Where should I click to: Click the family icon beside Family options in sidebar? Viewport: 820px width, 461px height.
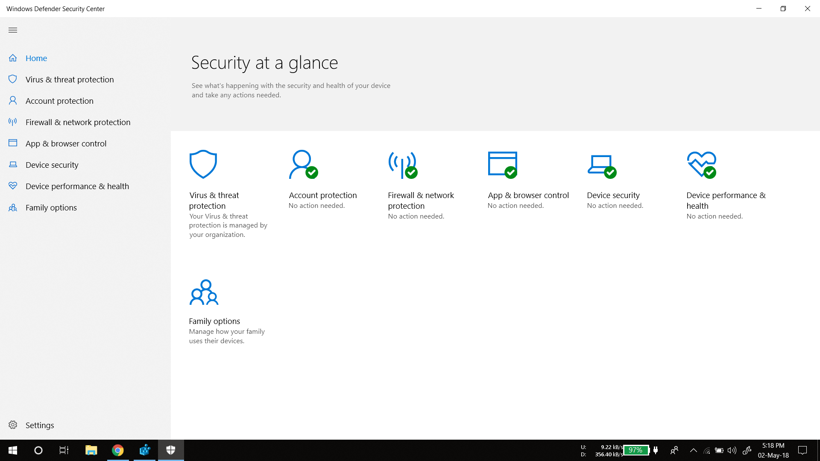tap(13, 207)
